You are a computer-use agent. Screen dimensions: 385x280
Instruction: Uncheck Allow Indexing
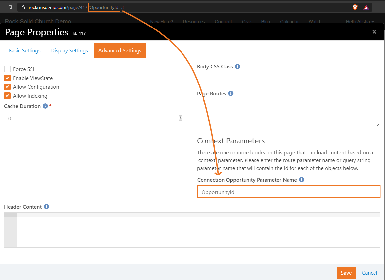[7, 96]
